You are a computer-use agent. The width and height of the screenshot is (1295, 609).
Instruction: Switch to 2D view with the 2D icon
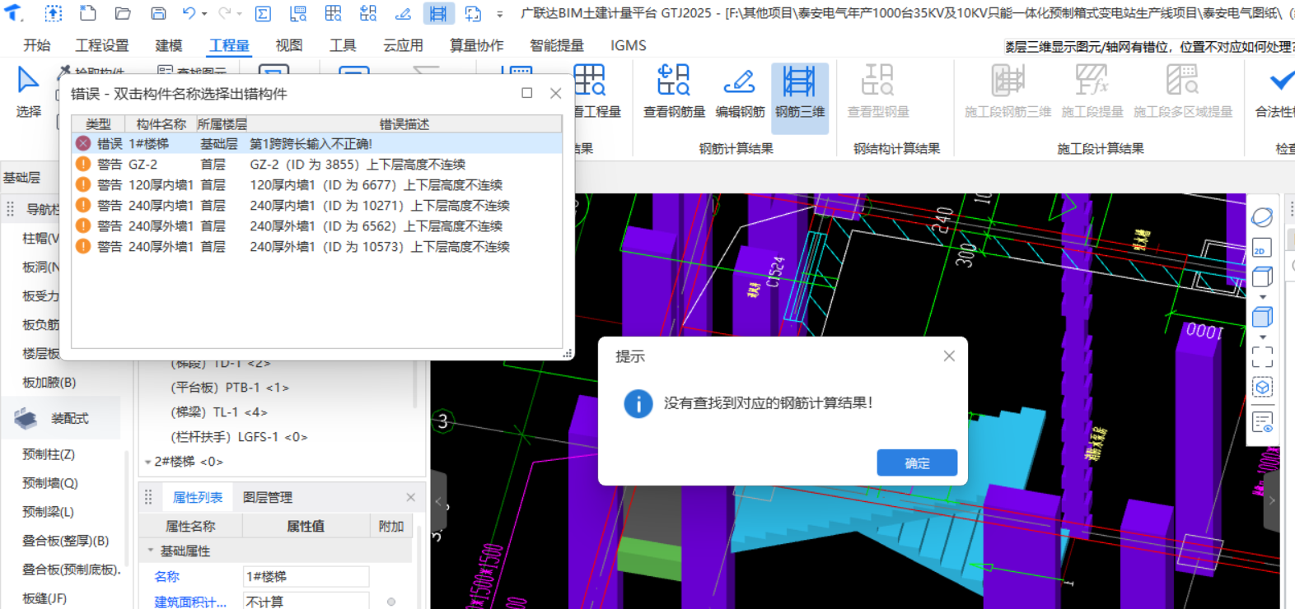(1262, 247)
